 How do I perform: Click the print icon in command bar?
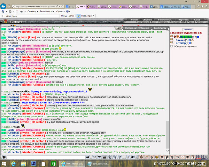pos(22,11)
